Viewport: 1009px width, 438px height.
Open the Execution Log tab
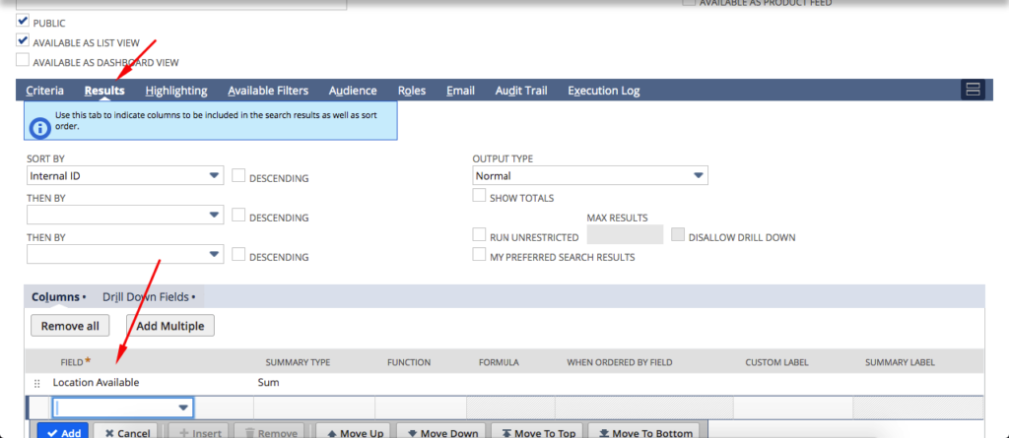[x=604, y=91]
